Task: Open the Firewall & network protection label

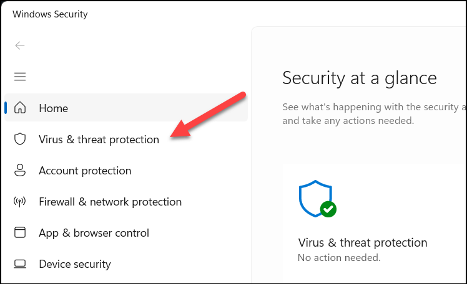Action: (110, 202)
